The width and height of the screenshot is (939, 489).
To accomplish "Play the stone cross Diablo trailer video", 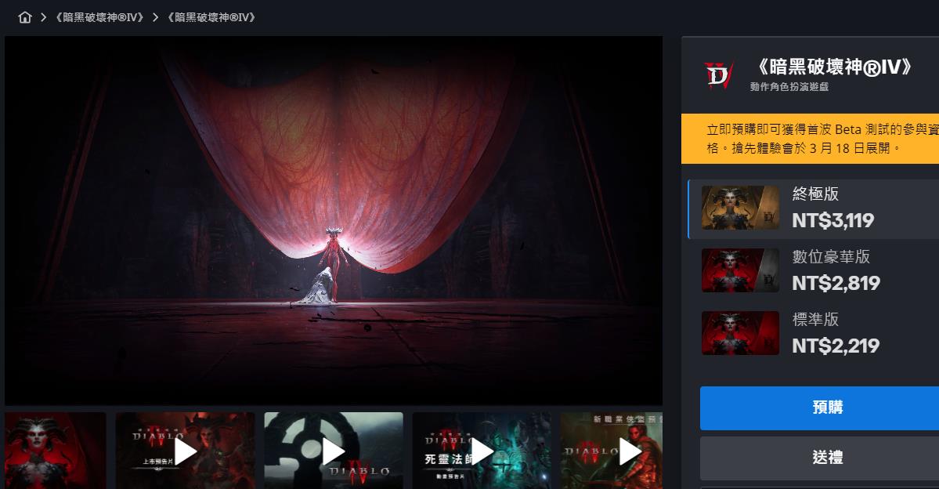I will coord(334,451).
